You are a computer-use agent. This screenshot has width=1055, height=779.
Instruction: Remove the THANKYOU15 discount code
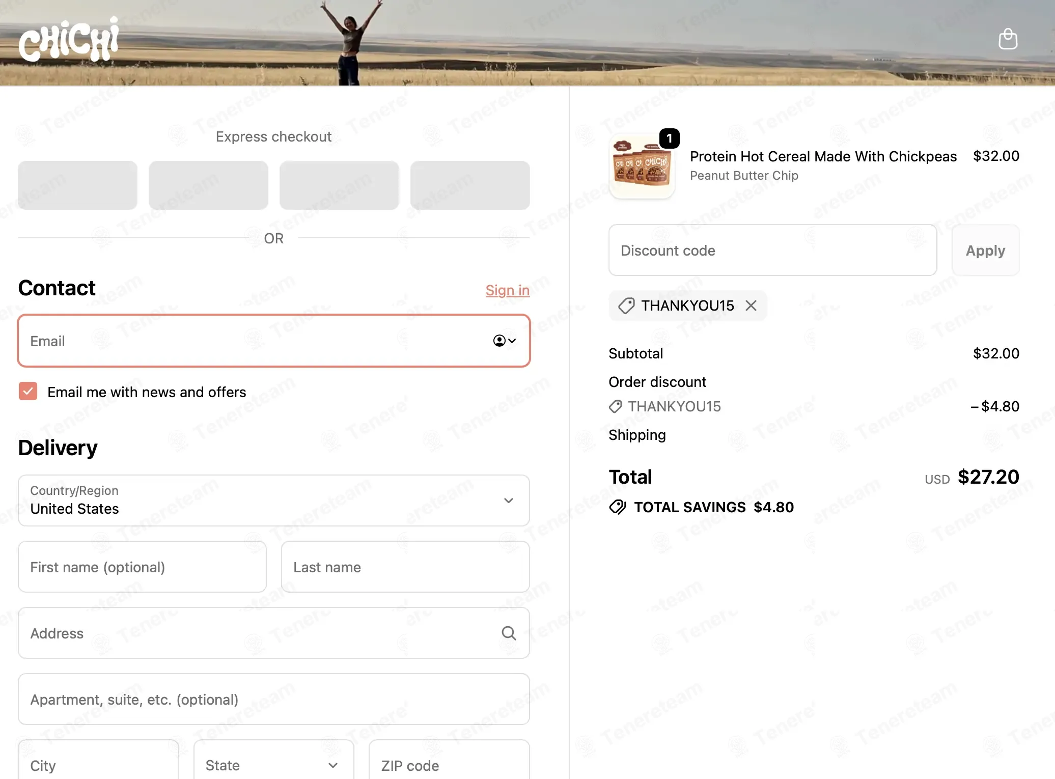751,305
